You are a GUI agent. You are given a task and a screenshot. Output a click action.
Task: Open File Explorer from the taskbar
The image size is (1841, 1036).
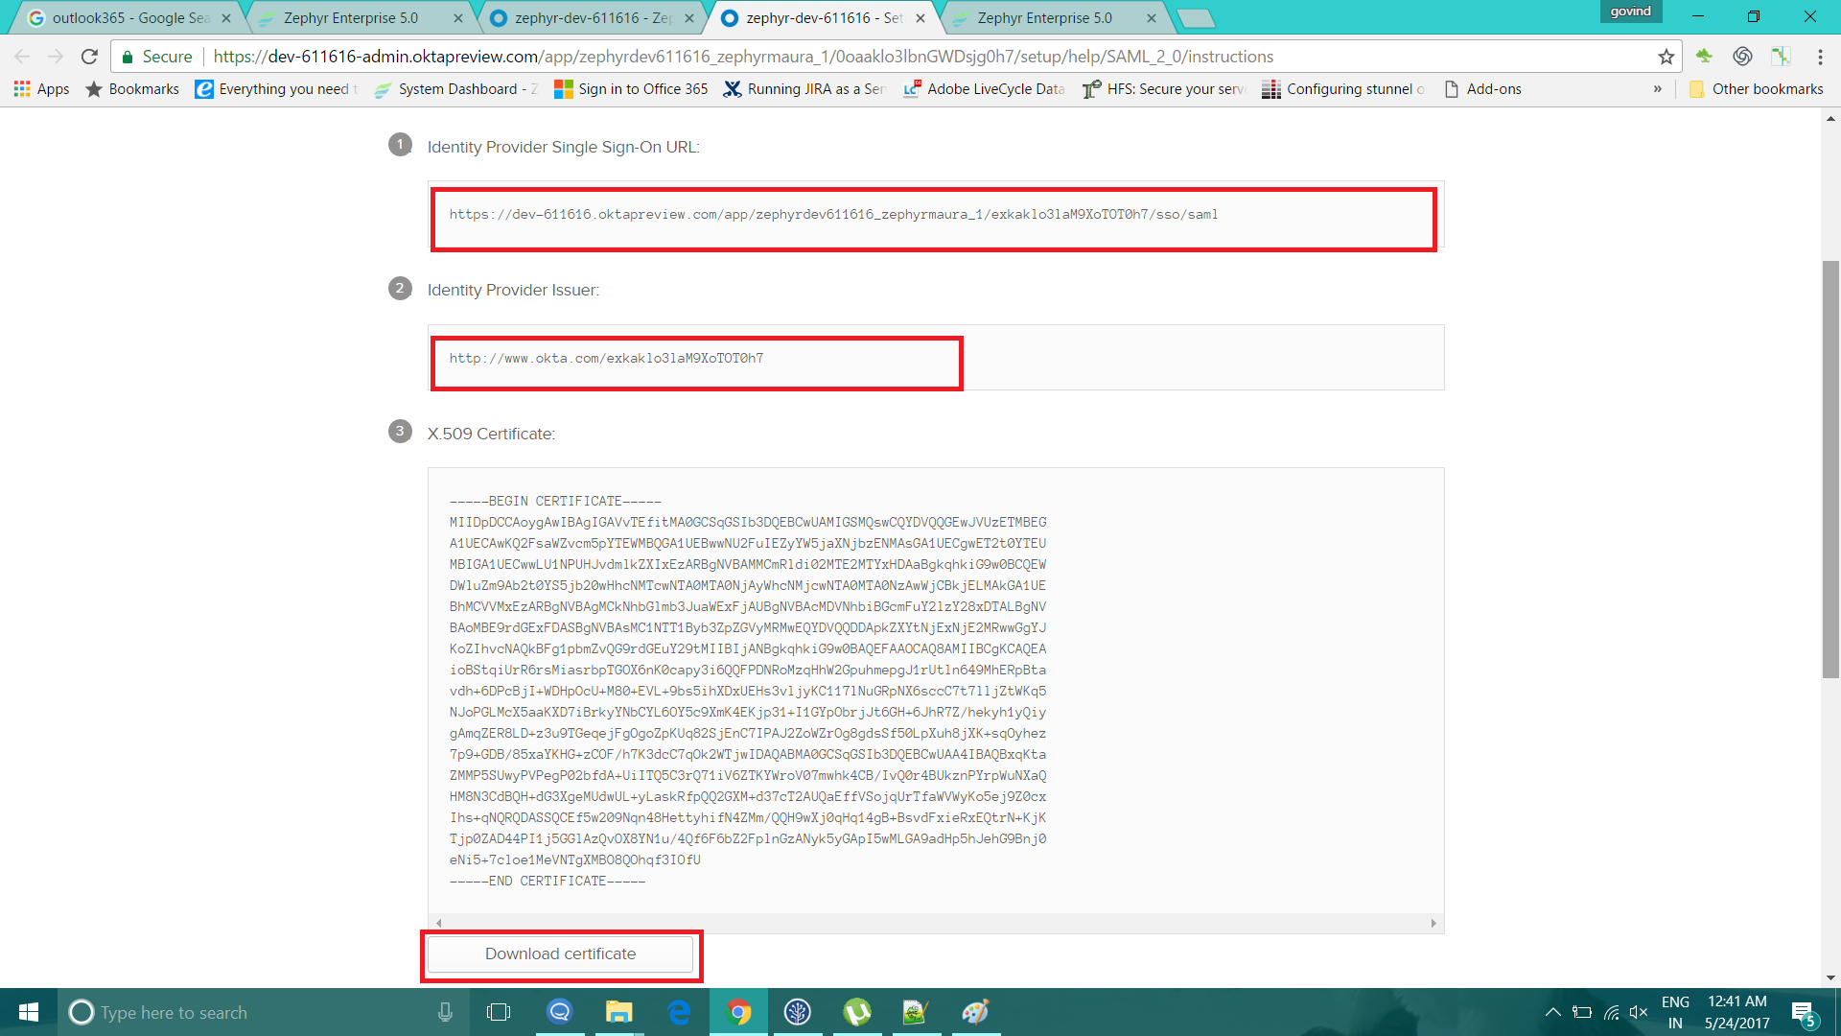click(618, 1012)
